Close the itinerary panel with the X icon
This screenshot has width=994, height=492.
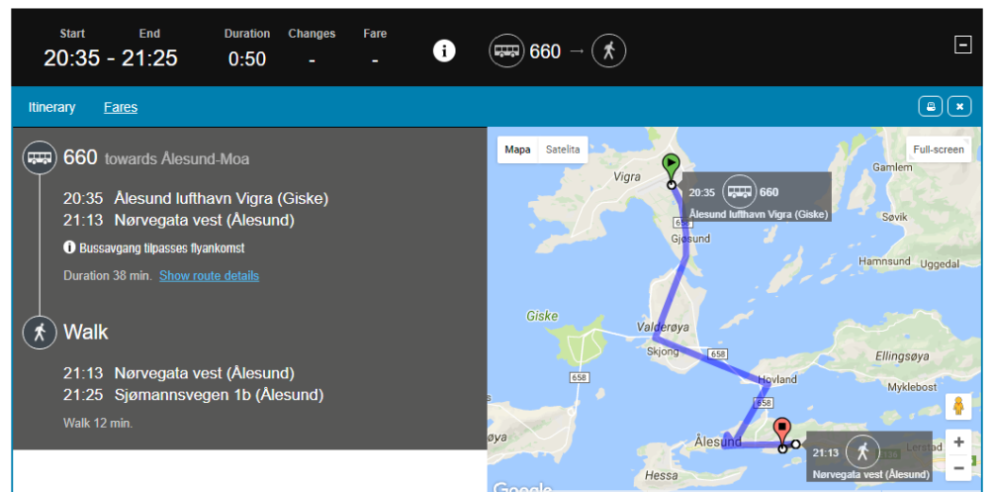point(959,107)
